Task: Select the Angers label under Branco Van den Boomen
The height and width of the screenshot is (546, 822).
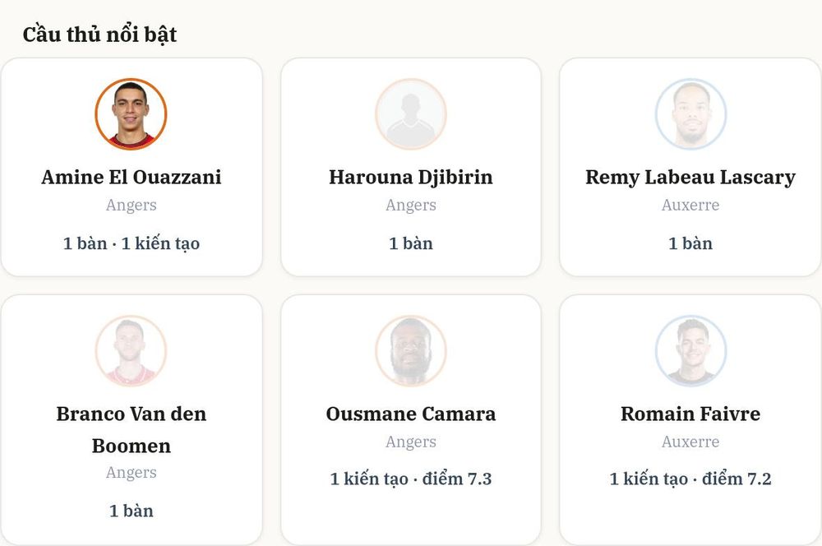Action: (x=131, y=473)
